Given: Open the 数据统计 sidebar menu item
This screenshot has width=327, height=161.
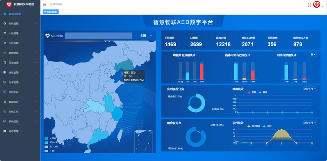Looking at the screenshot, I should tap(20, 102).
